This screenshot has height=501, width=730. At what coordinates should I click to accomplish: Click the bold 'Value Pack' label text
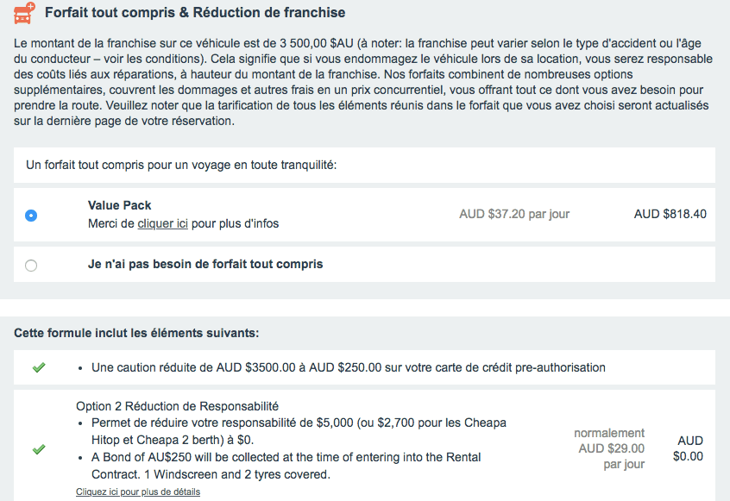[x=119, y=205]
